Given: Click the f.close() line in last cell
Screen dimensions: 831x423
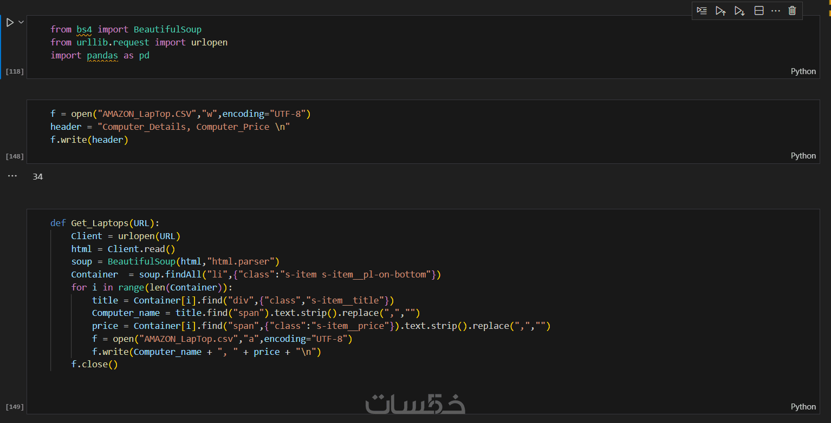Looking at the screenshot, I should (x=94, y=365).
